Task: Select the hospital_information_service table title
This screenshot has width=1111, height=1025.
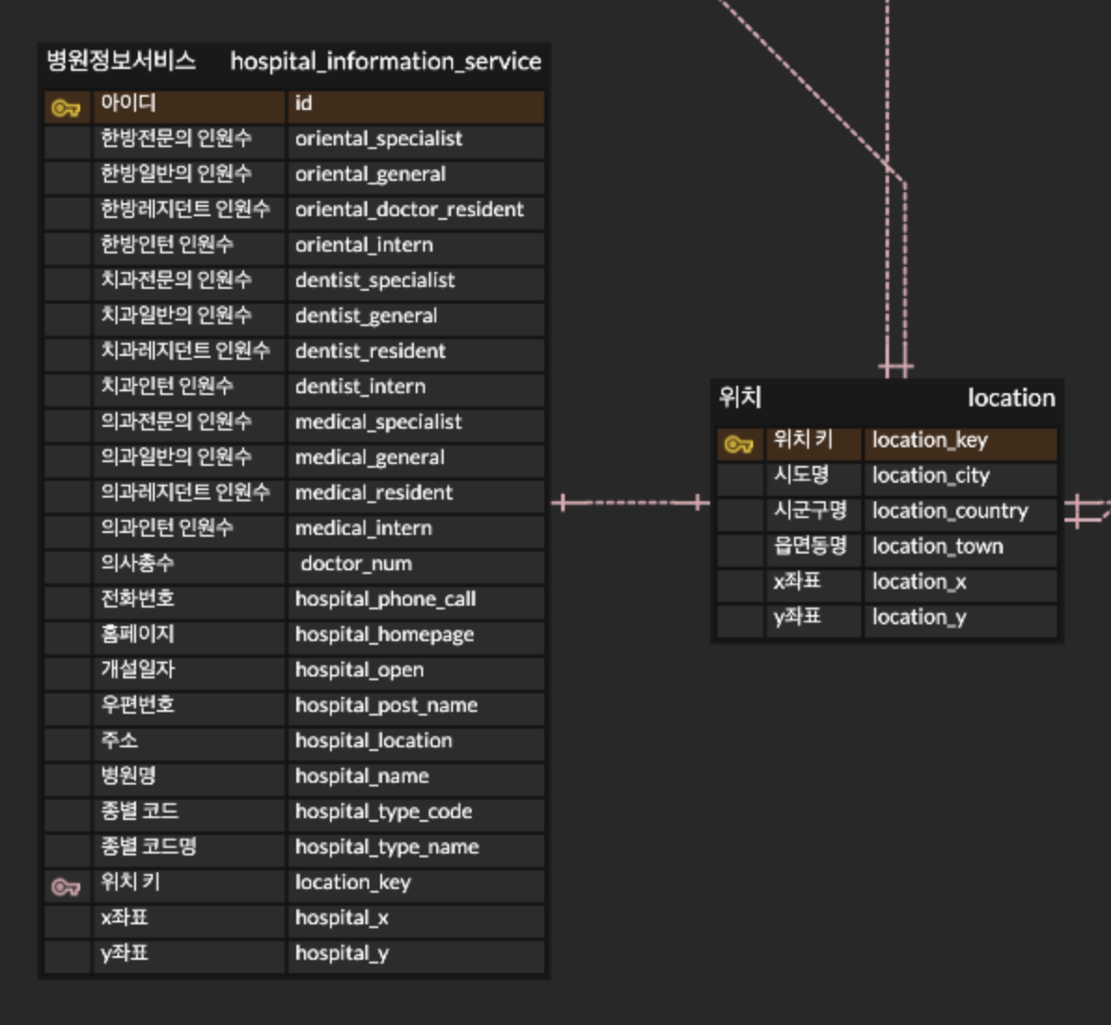Action: pyautogui.click(x=386, y=61)
